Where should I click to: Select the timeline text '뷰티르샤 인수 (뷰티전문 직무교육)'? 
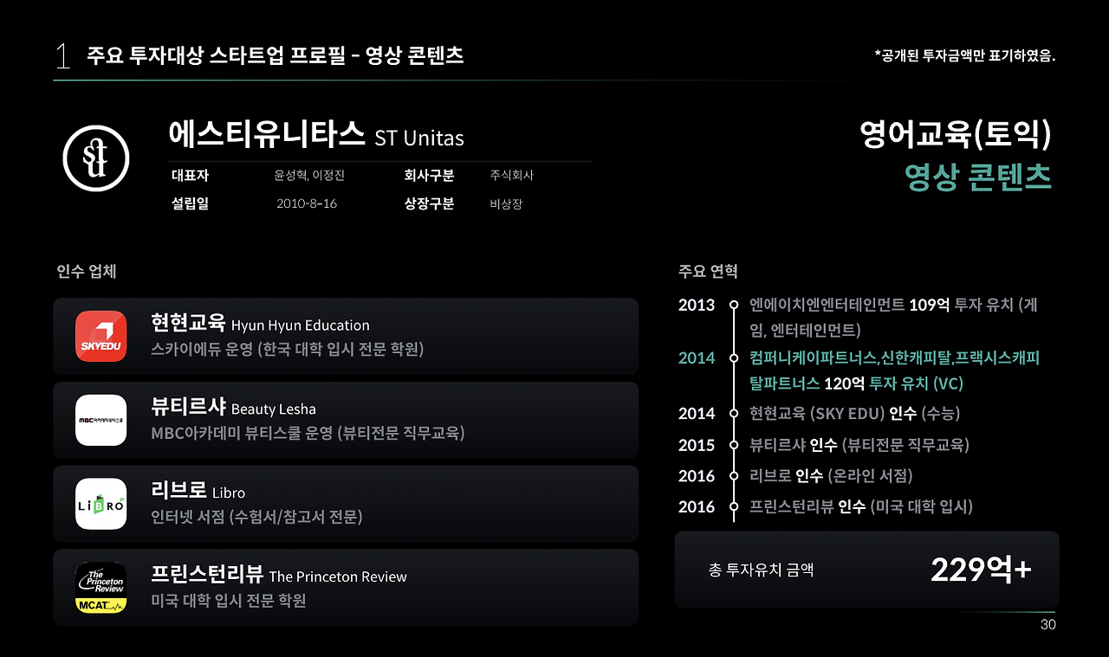click(x=859, y=445)
